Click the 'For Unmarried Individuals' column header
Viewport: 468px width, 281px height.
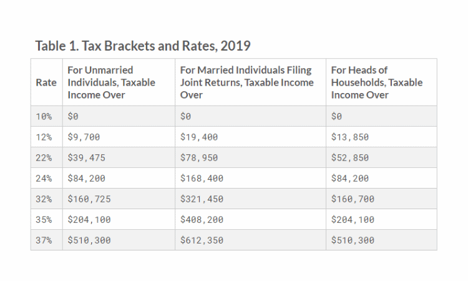pos(111,82)
